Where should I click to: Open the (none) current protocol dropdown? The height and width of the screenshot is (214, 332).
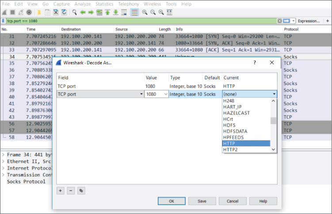tap(249, 94)
